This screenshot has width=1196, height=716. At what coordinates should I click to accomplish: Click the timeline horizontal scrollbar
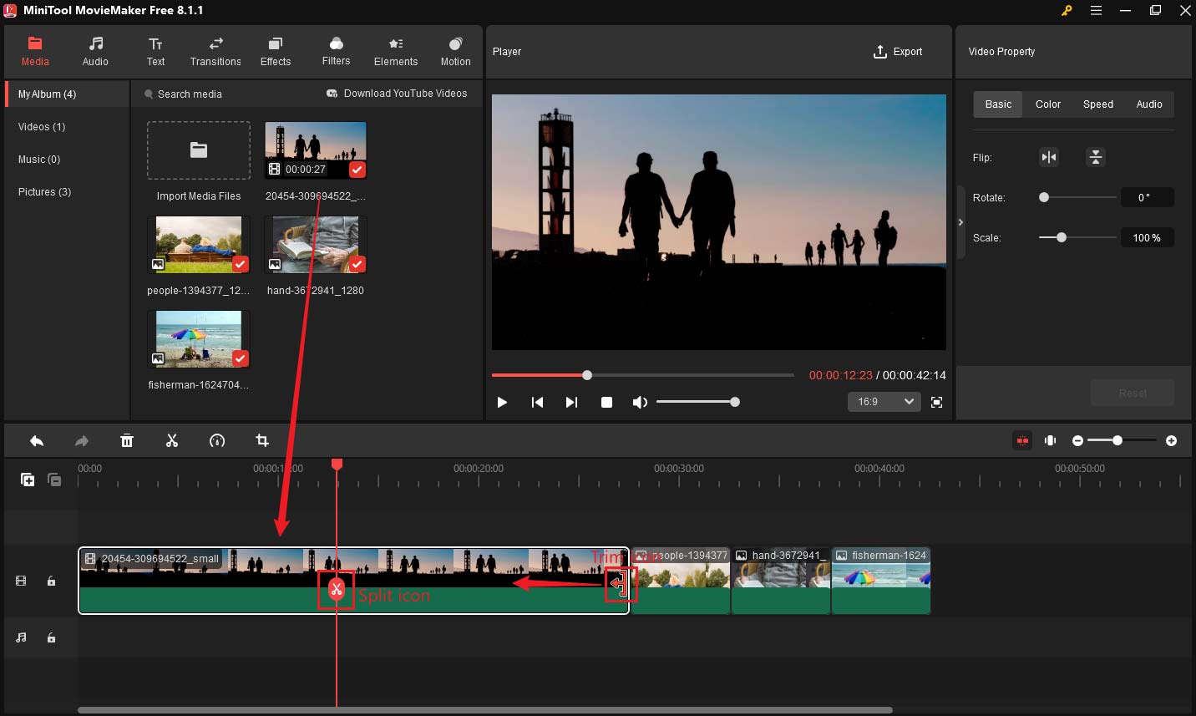tap(485, 710)
